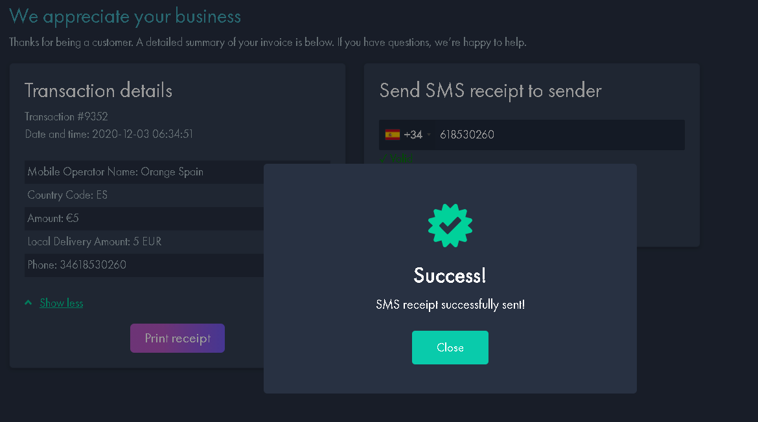The image size is (758, 422).
Task: Click the "SMS receipt successfully sent!" message
Action: pyautogui.click(x=450, y=304)
